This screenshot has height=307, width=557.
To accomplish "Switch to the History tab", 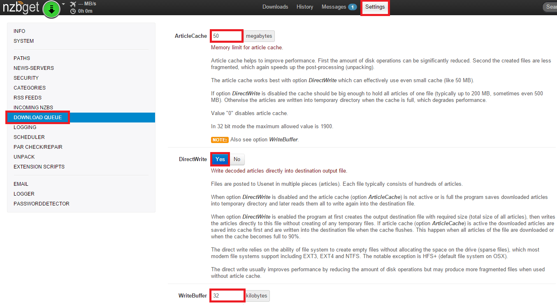I will point(305,7).
